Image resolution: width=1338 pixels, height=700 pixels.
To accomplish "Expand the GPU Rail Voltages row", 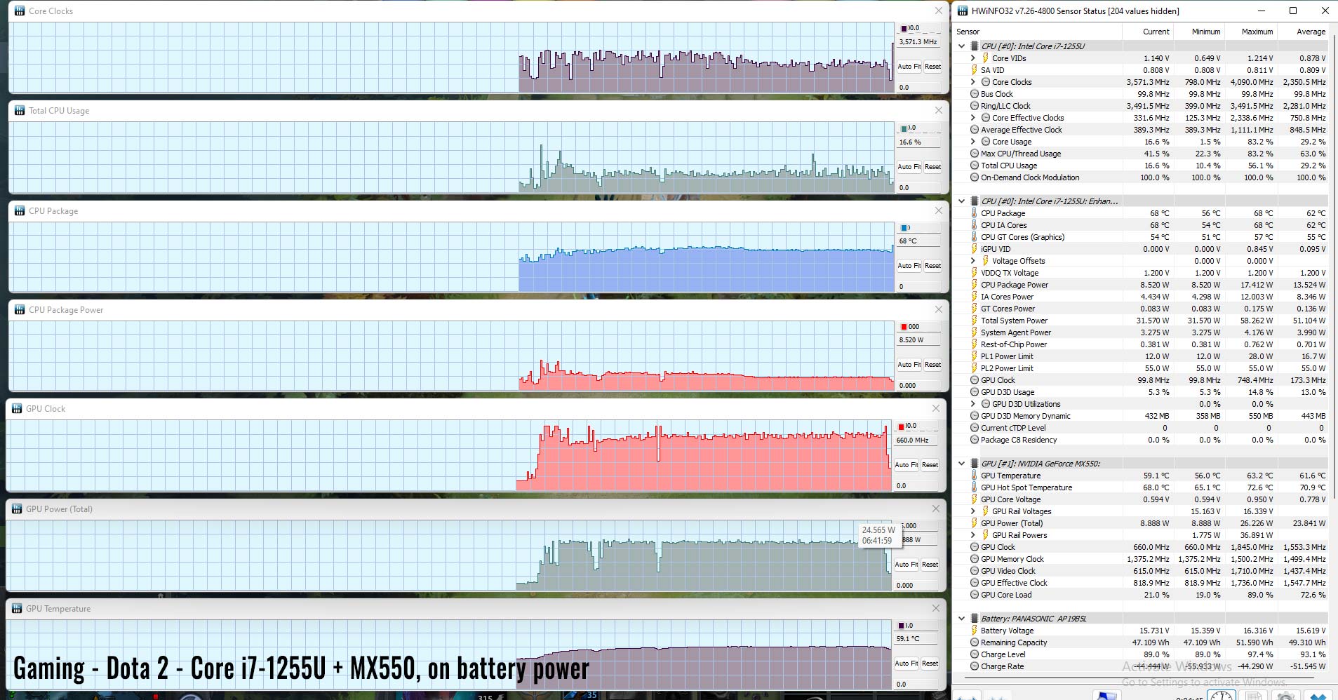I will (x=973, y=511).
